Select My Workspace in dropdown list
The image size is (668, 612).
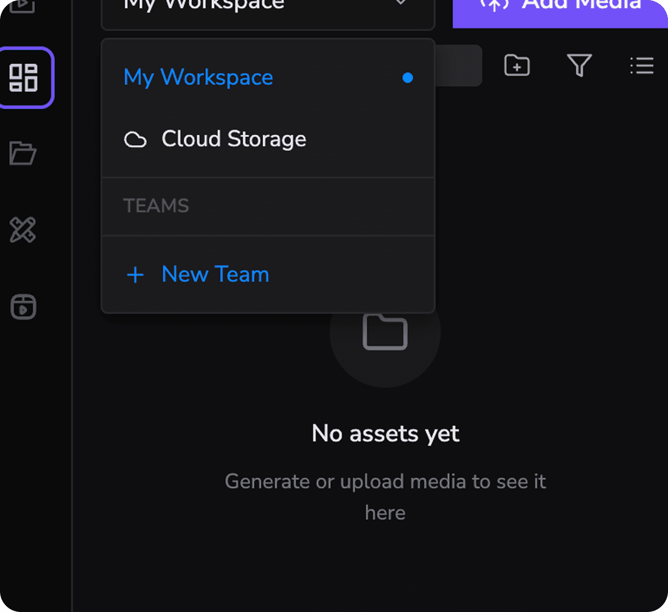pos(268,77)
